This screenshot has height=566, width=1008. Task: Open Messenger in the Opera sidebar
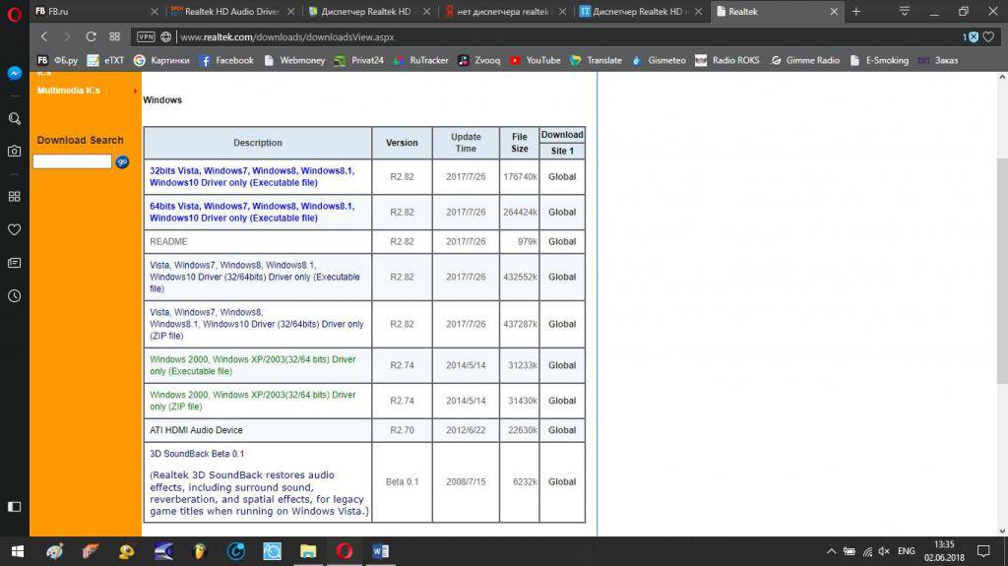click(15, 74)
